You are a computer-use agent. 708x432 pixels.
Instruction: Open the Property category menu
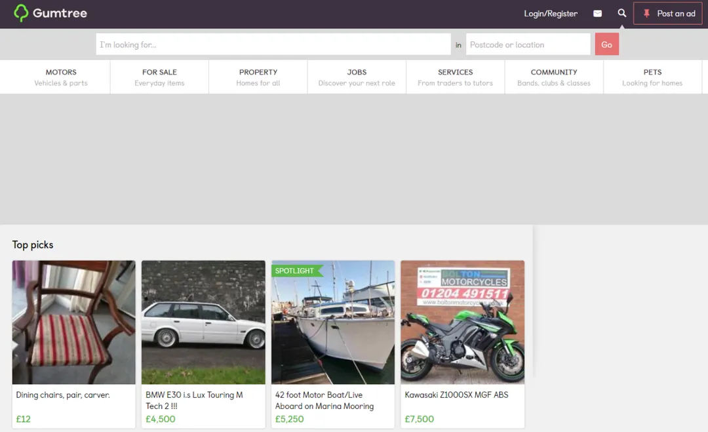pyautogui.click(x=258, y=77)
